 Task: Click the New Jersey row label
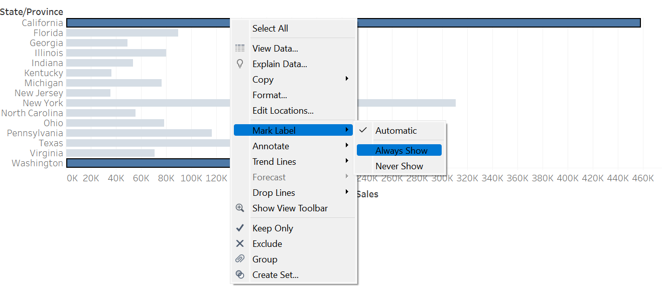tap(39, 93)
